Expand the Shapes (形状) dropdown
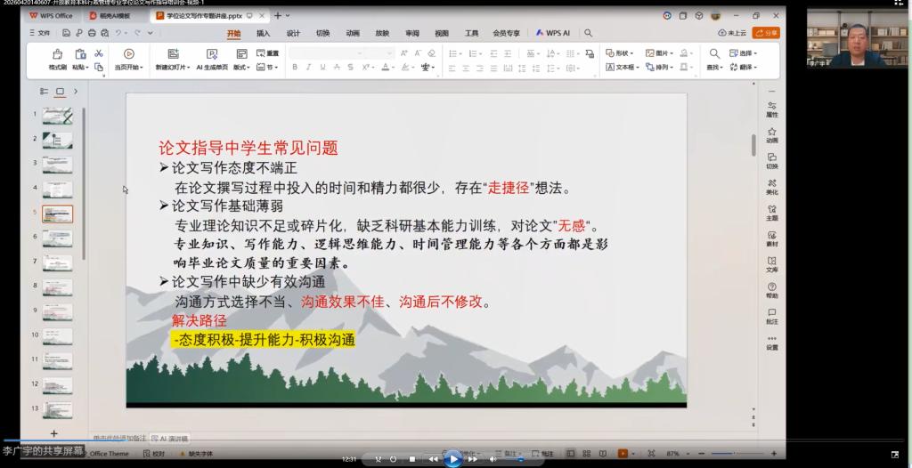 tap(619, 53)
